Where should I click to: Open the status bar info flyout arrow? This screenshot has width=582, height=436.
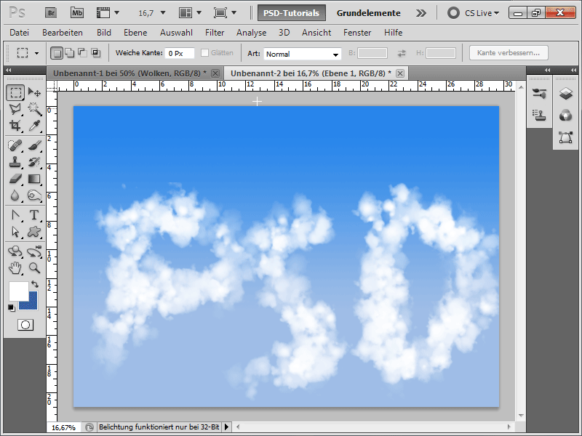click(x=226, y=427)
